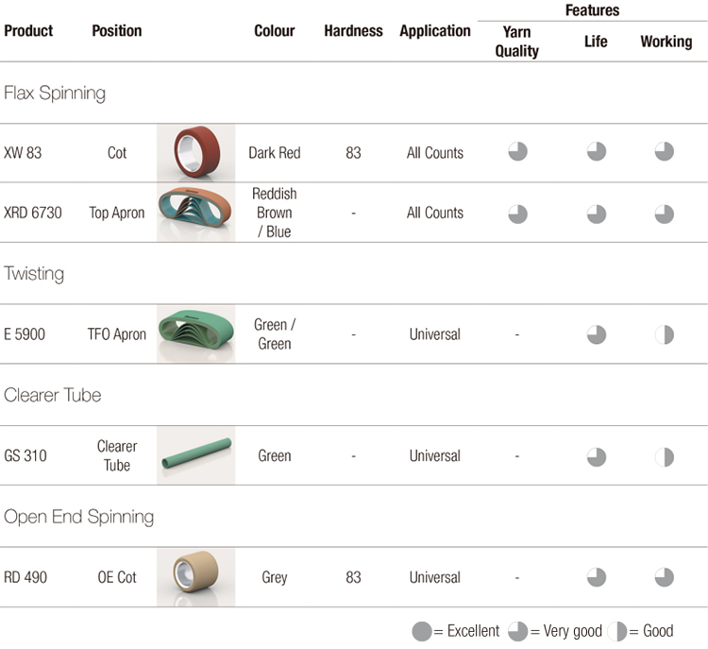Click the RD 490 Working rating icon
708x649 pixels.
coord(665,577)
